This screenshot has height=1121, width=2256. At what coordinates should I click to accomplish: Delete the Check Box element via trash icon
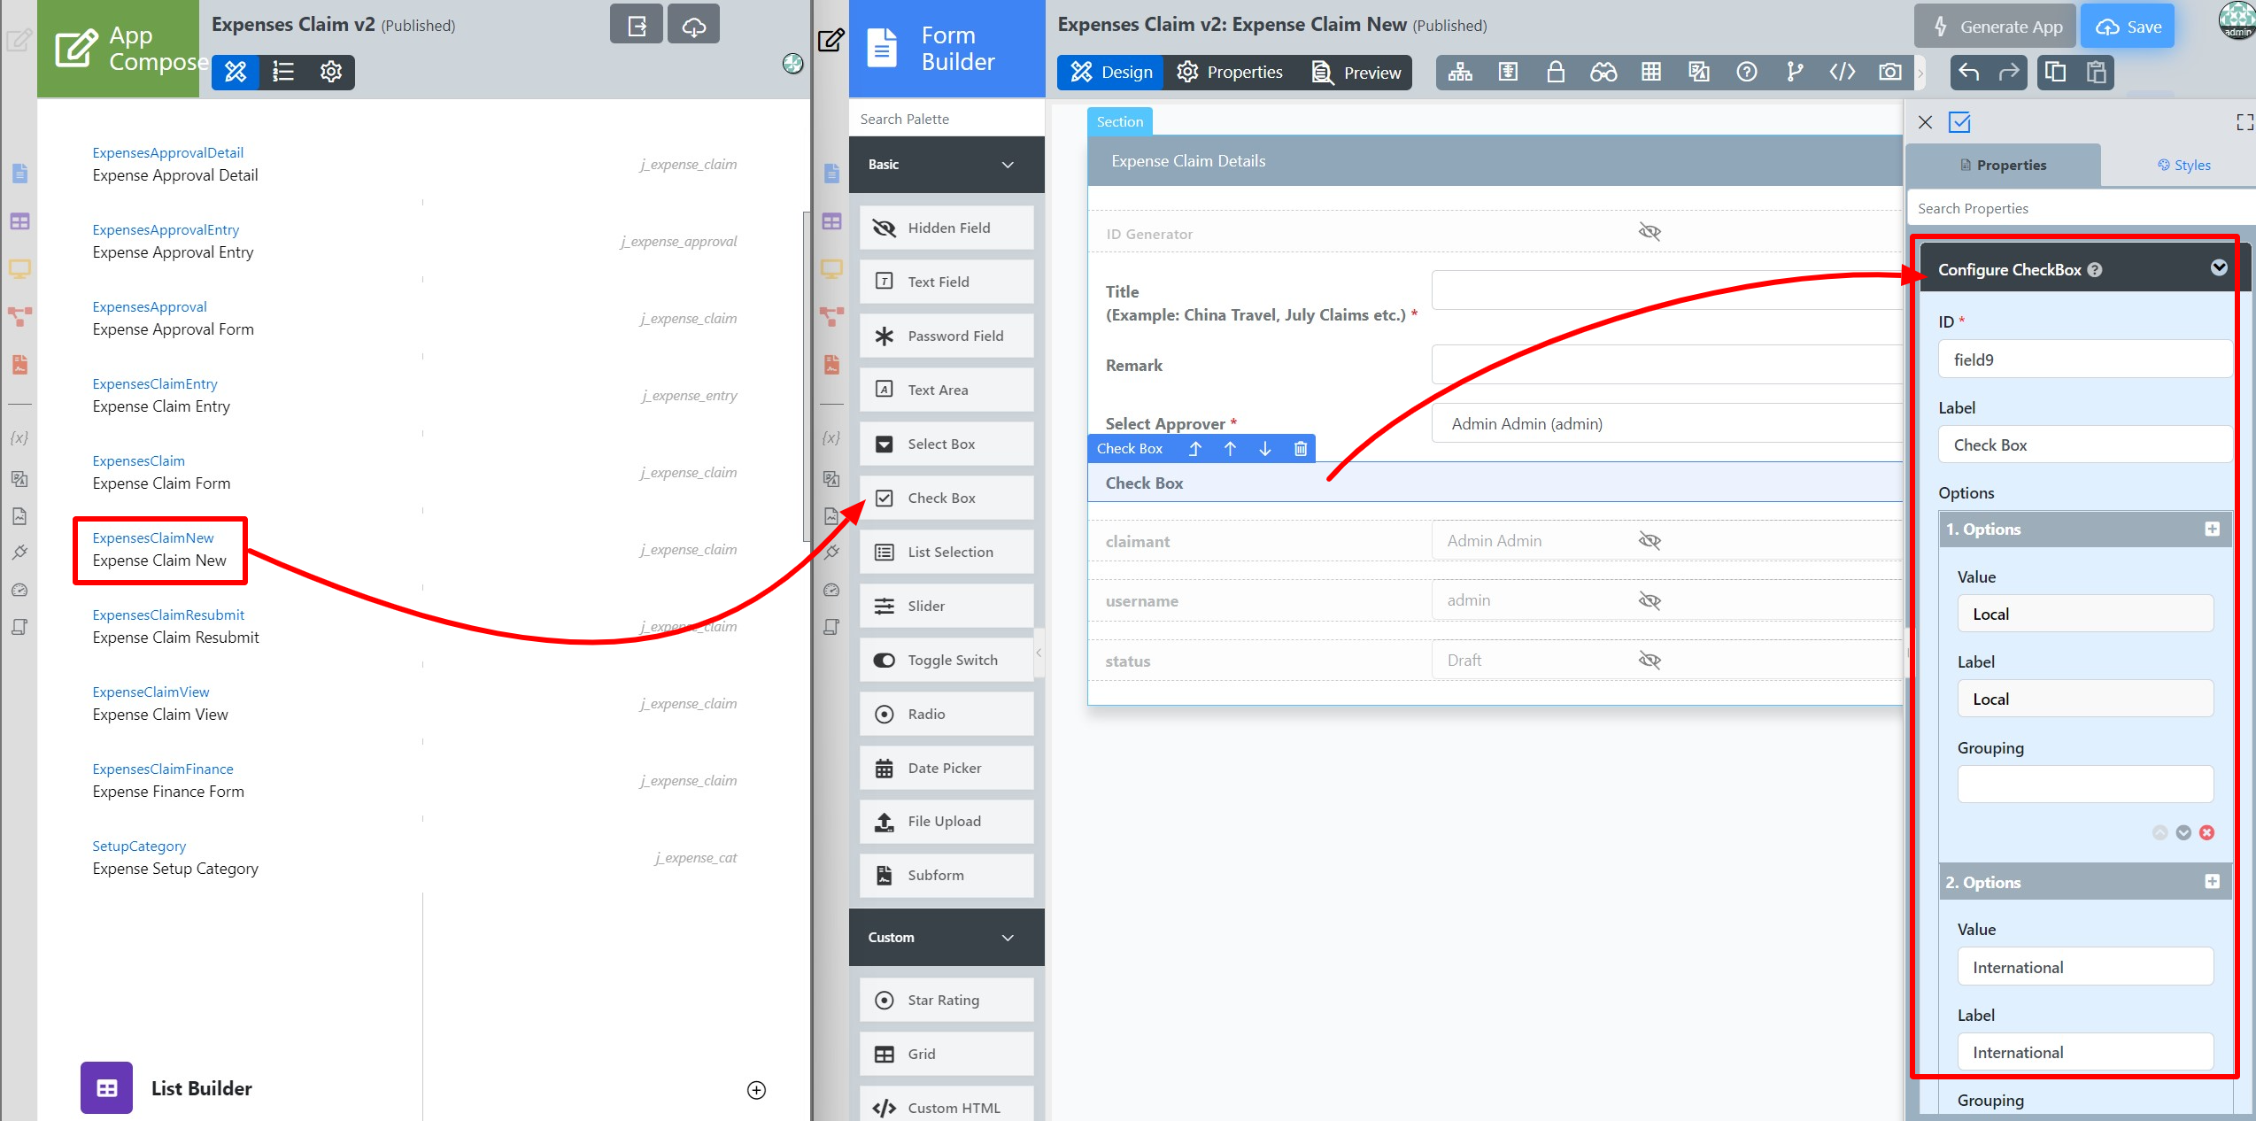point(1300,448)
